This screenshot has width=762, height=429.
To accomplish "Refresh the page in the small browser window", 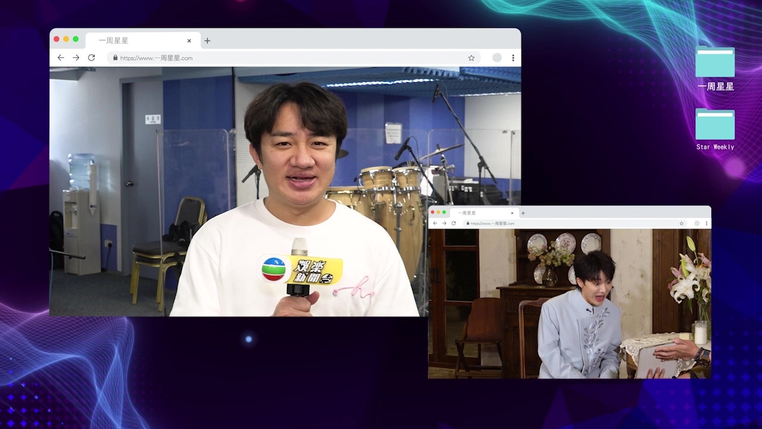I will point(454,223).
